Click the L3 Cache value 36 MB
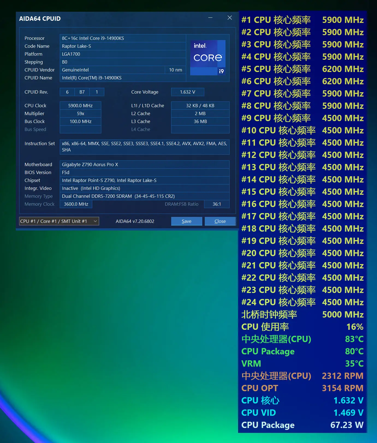 pyautogui.click(x=200, y=121)
